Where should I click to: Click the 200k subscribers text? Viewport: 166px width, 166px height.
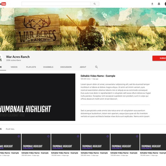(x=14, y=60)
